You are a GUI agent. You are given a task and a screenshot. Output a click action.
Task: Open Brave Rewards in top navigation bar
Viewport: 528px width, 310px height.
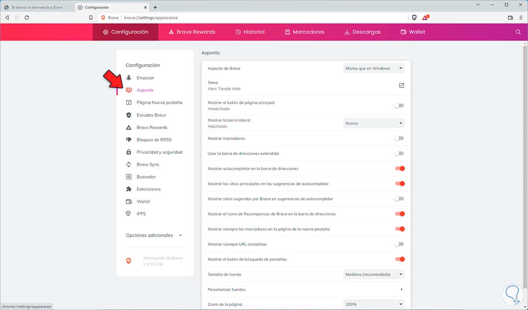[192, 32]
